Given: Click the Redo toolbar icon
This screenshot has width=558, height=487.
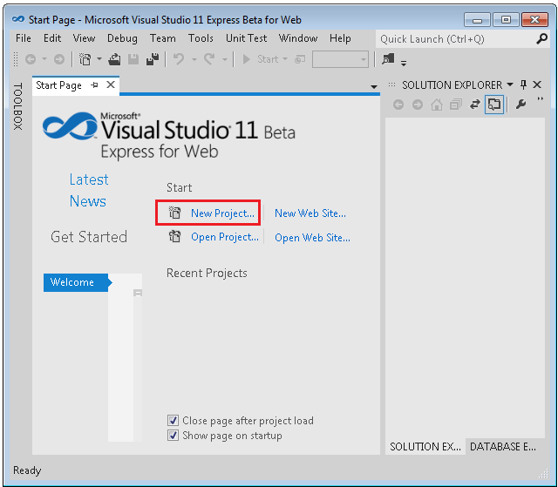Looking at the screenshot, I should [209, 59].
